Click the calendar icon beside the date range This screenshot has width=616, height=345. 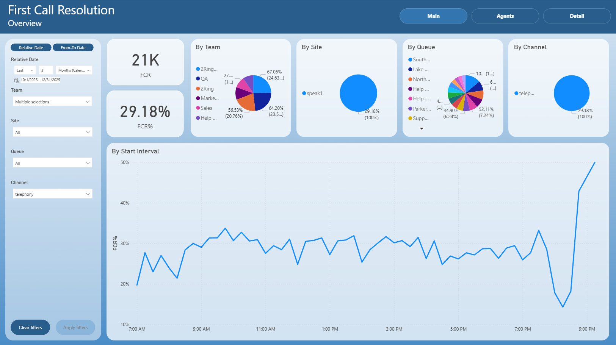click(16, 80)
